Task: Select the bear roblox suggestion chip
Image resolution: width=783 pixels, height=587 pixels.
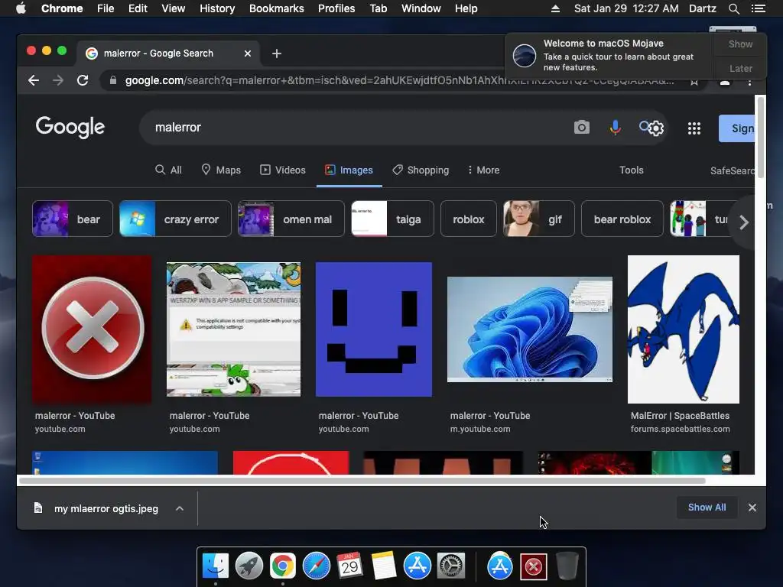Action: coord(622,219)
